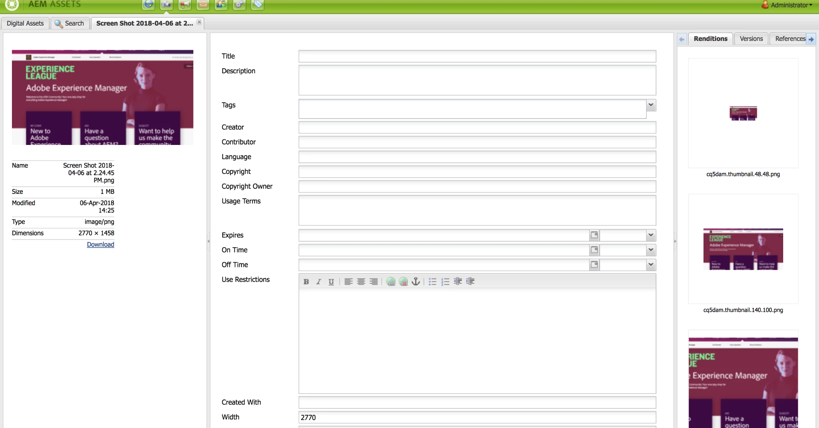Screen dimensions: 819x428
Task: Center text in rich text toolbar
Action: tap(361, 282)
